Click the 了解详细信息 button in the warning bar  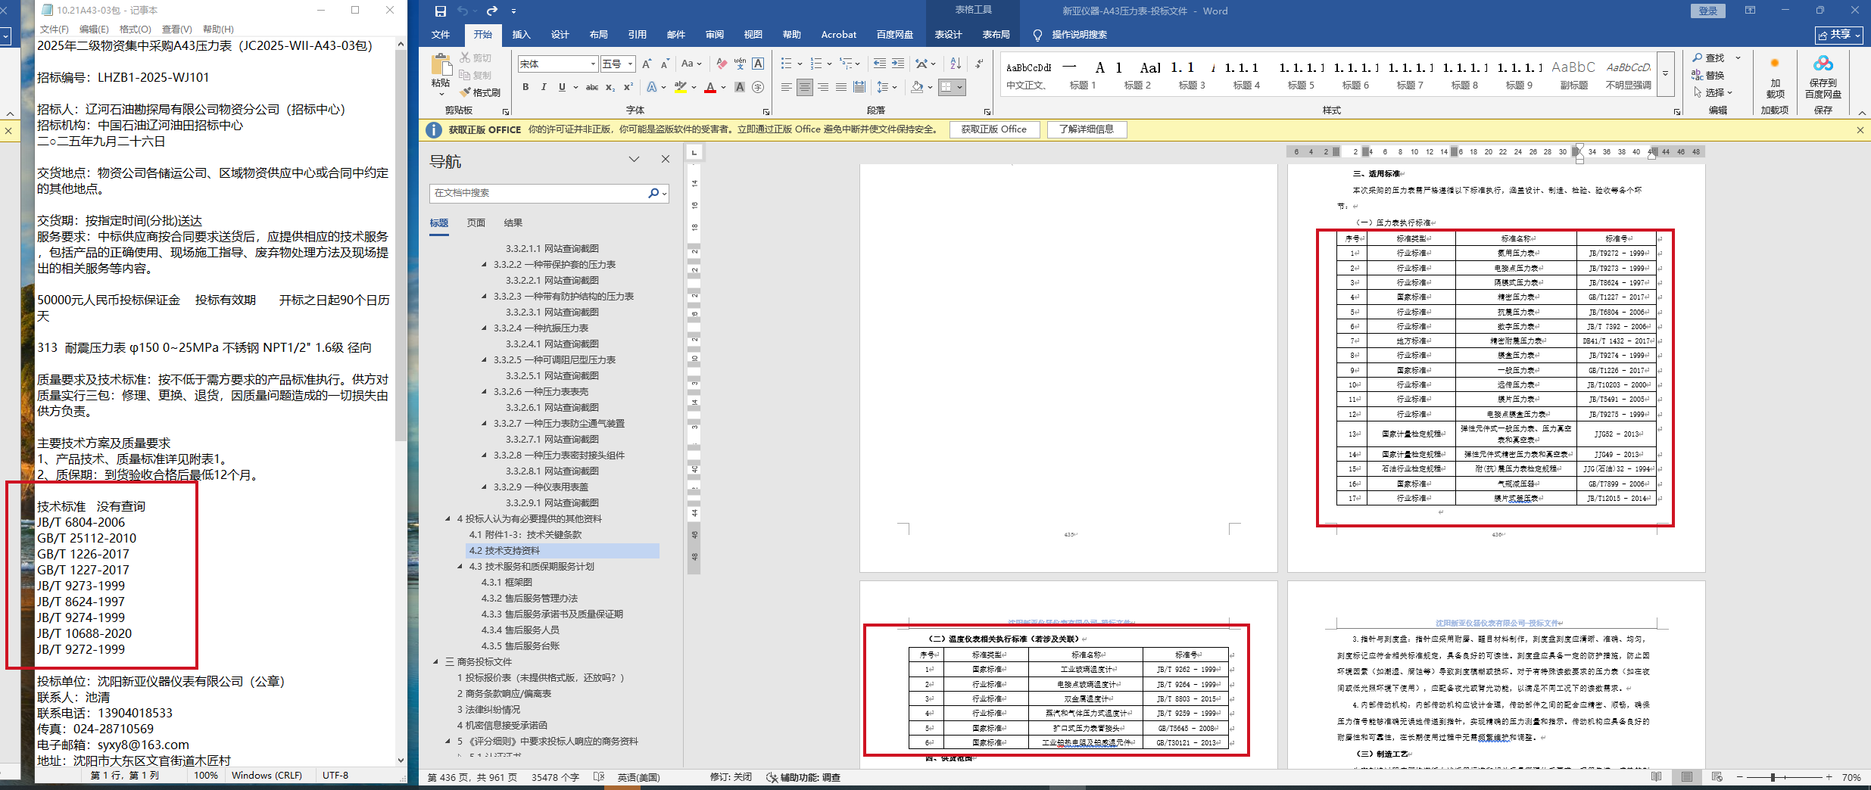pyautogui.click(x=1087, y=129)
